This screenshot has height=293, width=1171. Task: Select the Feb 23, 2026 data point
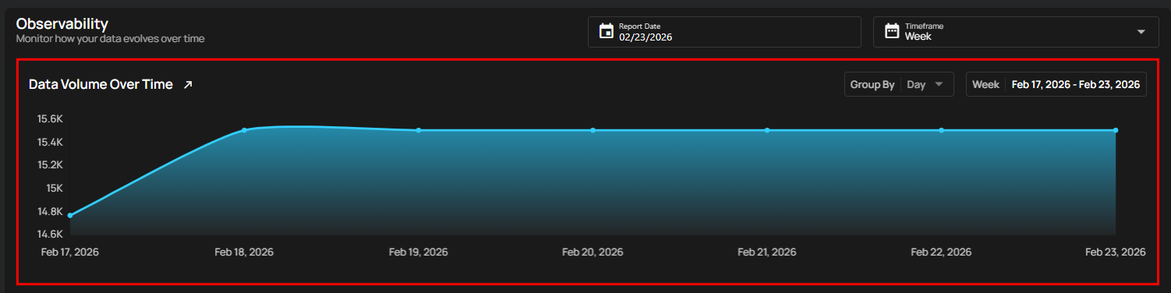[x=1116, y=130]
